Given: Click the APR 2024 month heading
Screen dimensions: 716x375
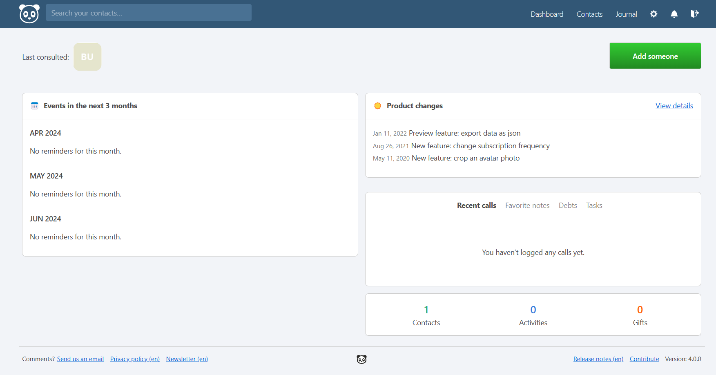Looking at the screenshot, I should pos(45,133).
